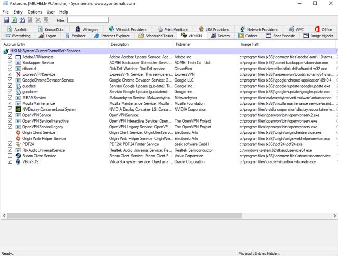Click the MBAMService entry icon
338x256 pixels.
click(x=18, y=98)
